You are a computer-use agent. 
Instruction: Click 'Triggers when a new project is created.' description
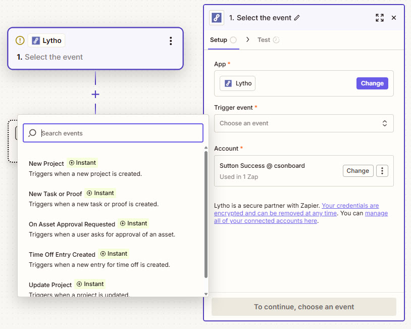point(85,174)
